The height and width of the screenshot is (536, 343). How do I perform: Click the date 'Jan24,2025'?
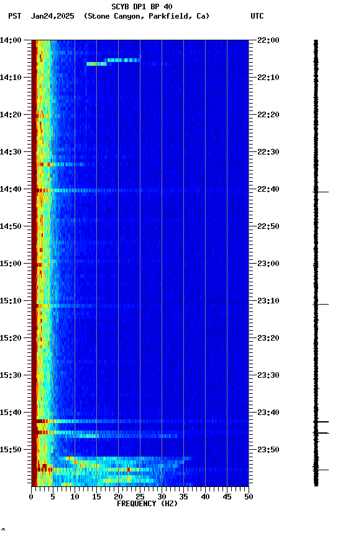[x=52, y=16]
